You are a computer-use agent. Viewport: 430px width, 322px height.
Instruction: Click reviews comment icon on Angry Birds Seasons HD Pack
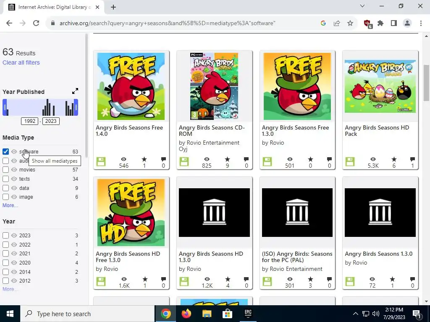412,159
